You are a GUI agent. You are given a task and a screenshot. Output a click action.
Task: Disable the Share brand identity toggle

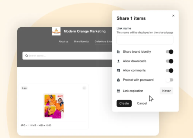pyautogui.click(x=169, y=52)
